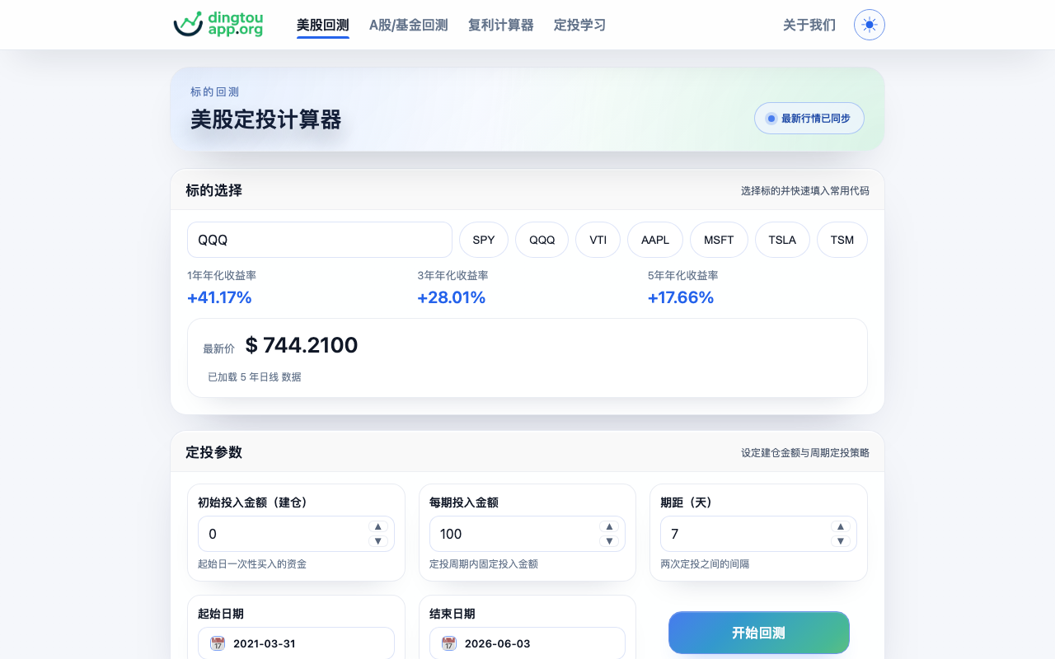Image resolution: width=1055 pixels, height=659 pixels.
Task: Click the latest price $ 744.2100
Action: (x=302, y=345)
